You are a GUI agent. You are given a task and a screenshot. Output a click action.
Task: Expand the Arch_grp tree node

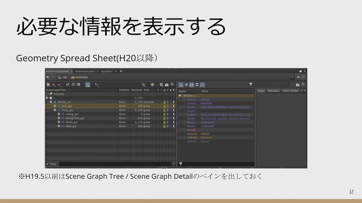[x=55, y=106]
